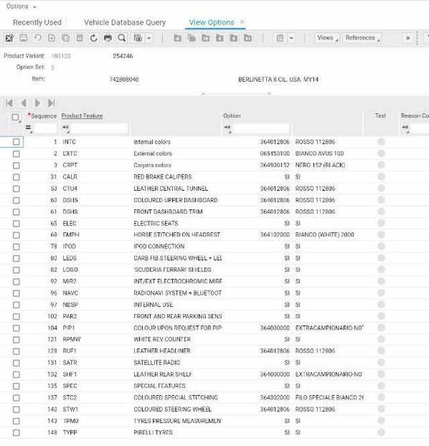The image size is (429, 446).
Task: Click the Refresh icon in toolbar
Action: click(93, 38)
